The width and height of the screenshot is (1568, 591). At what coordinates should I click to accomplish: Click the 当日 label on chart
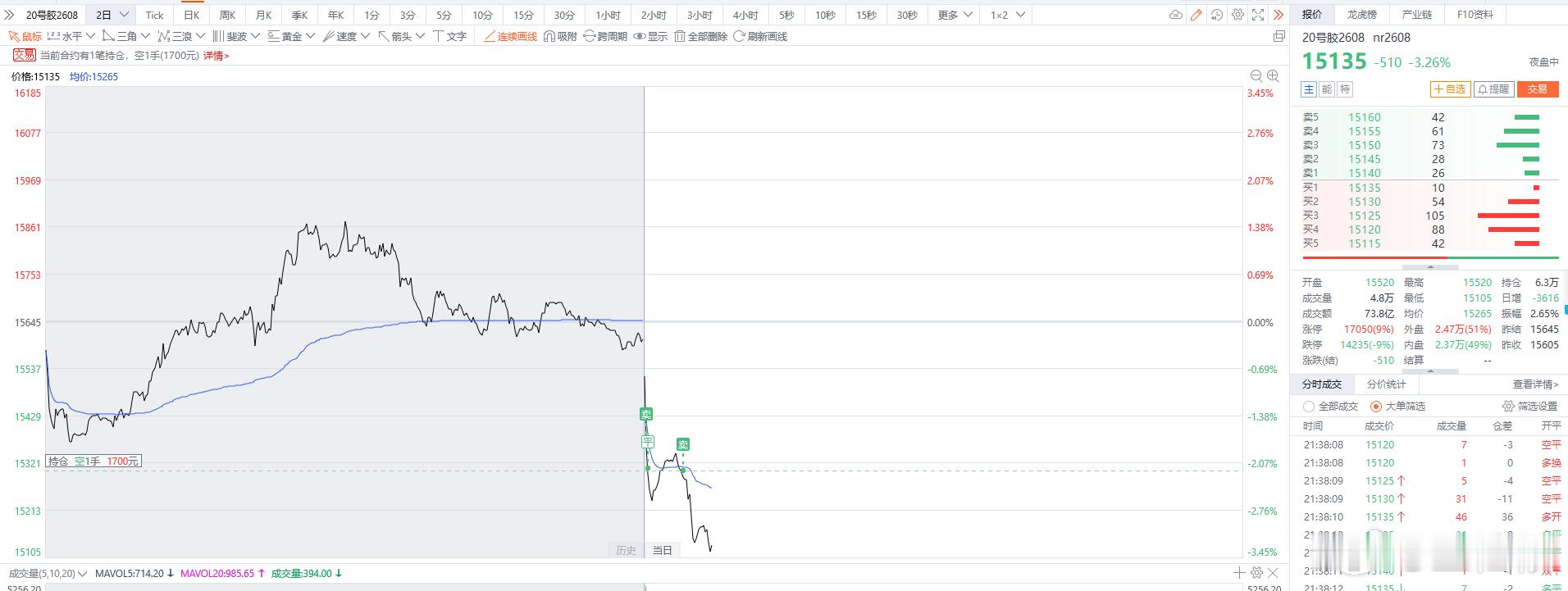tap(662, 550)
